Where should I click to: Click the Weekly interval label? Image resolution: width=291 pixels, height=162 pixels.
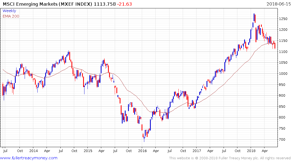pos(9,11)
